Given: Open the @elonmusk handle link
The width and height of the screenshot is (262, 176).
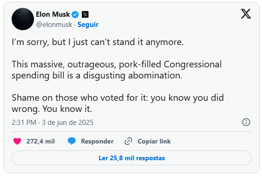Looking at the screenshot, I should pos(54,25).
